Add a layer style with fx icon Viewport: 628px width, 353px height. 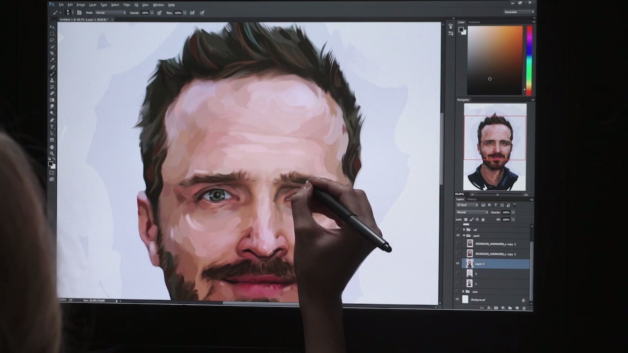click(489, 308)
